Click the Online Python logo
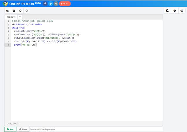Viewport: 187px width, 132px height. 5,4
